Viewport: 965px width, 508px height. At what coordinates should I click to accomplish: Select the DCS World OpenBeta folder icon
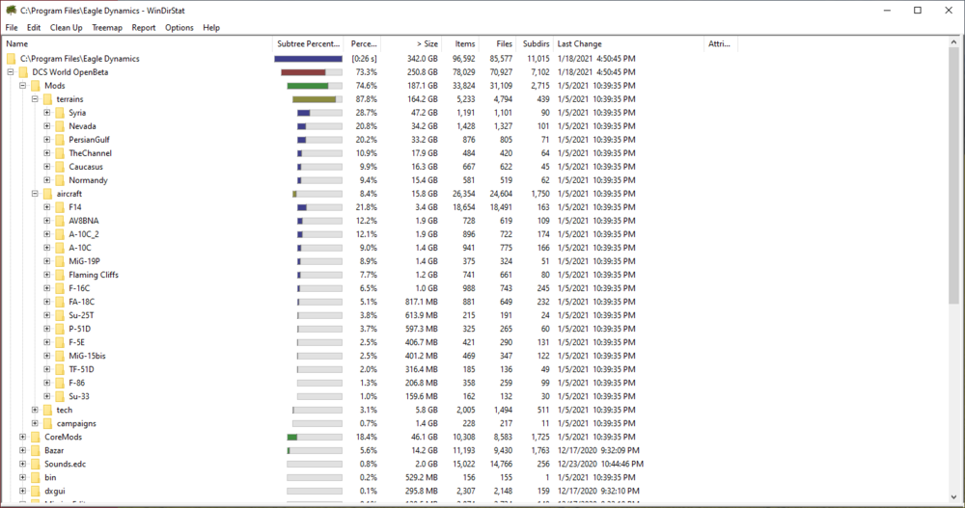23,72
